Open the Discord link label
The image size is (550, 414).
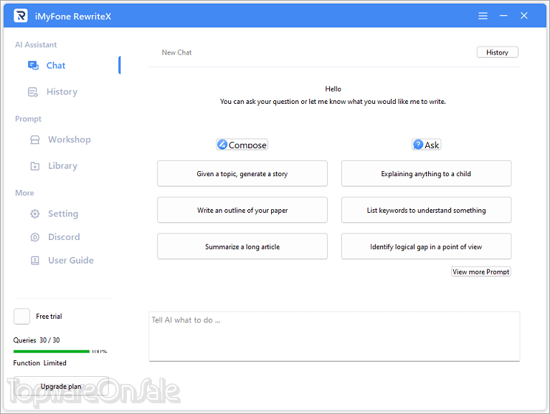(x=64, y=237)
